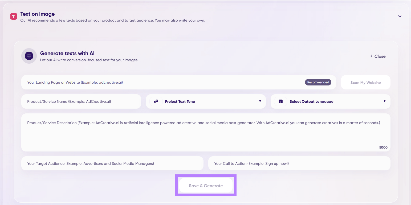The width and height of the screenshot is (411, 205).
Task: Select the Product/Service Description text area
Action: pos(206,133)
